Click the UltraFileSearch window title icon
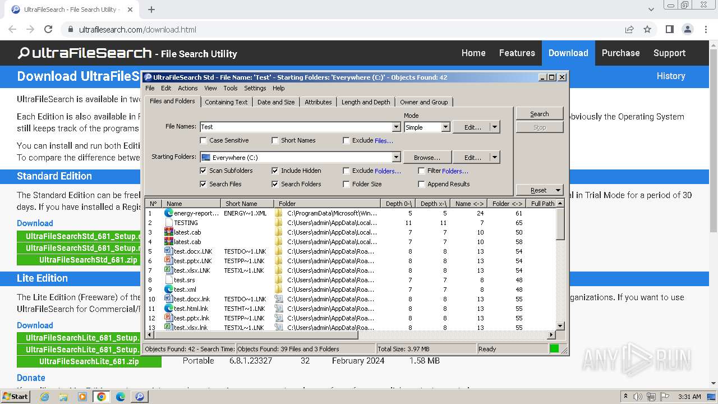This screenshot has height=404, width=718. point(148,77)
